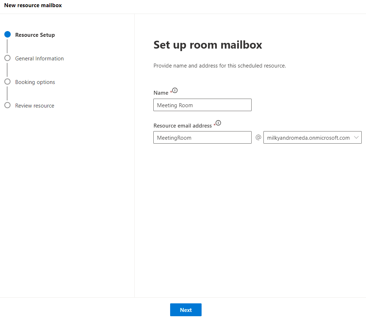Go to the General Information step
Image resolution: width=366 pixels, height=318 pixels.
[39, 58]
